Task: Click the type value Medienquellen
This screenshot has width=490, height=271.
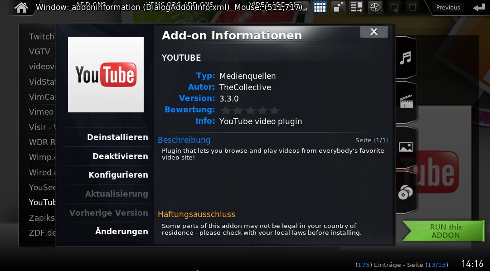Action: pyautogui.click(x=247, y=76)
